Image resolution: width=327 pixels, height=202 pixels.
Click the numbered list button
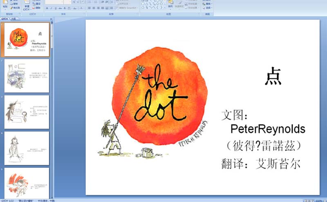[96, 2]
